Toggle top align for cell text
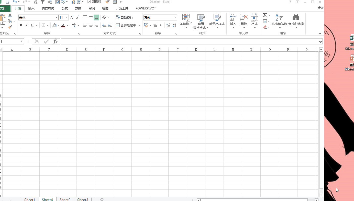The image size is (354, 201). pyautogui.click(x=85, y=17)
